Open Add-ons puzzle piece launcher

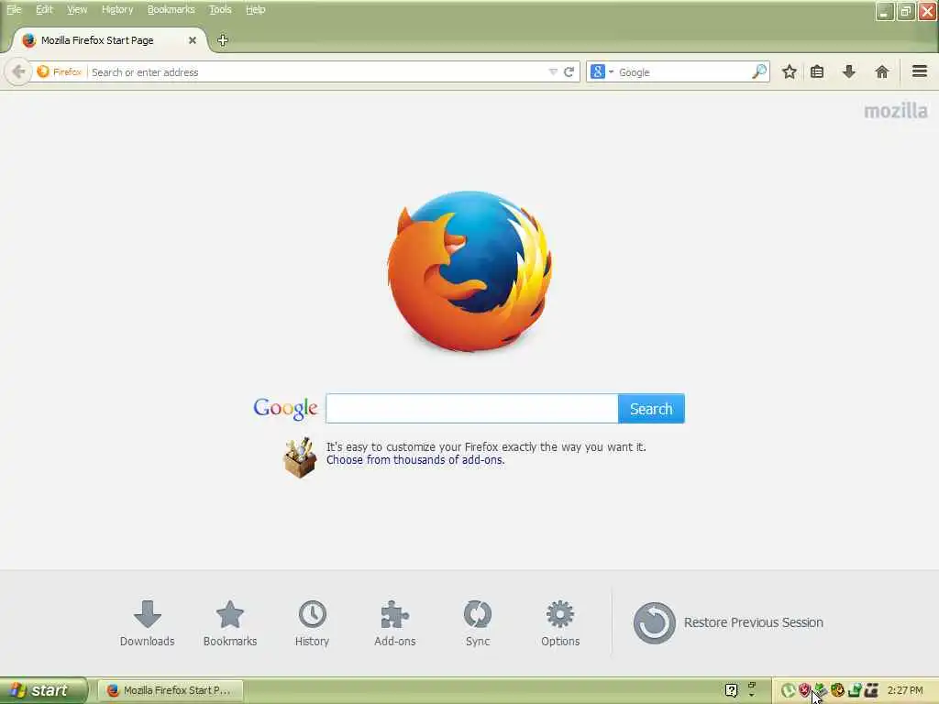coord(394,623)
